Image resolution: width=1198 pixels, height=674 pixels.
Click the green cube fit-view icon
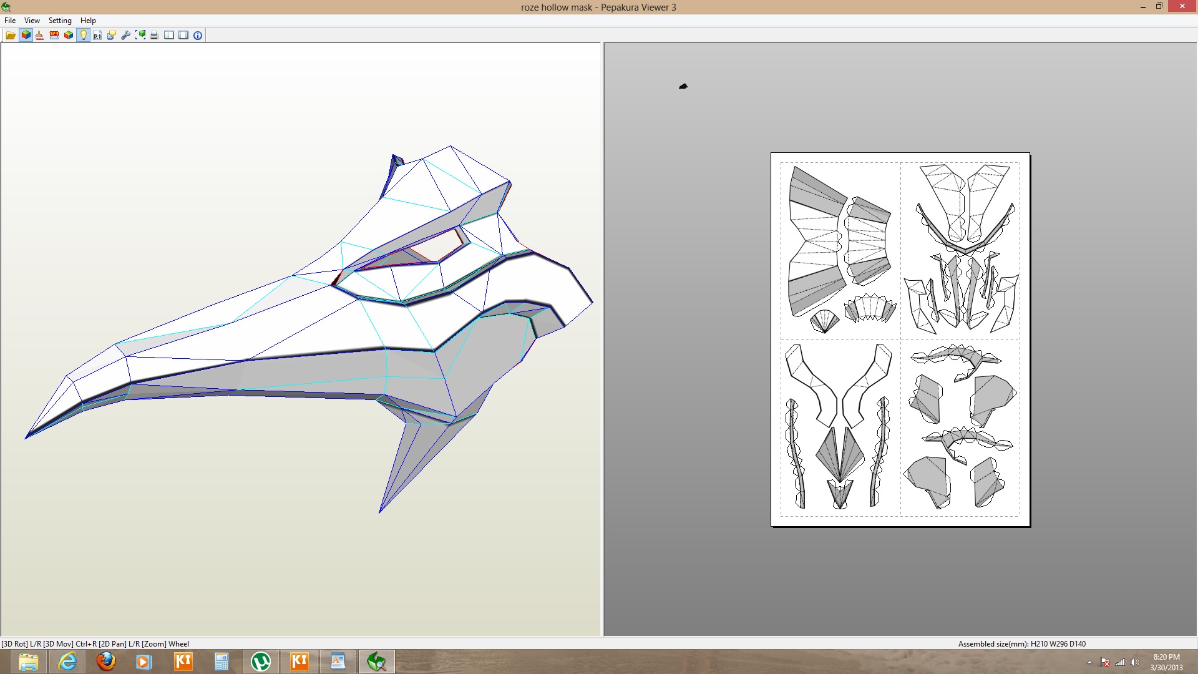140,36
